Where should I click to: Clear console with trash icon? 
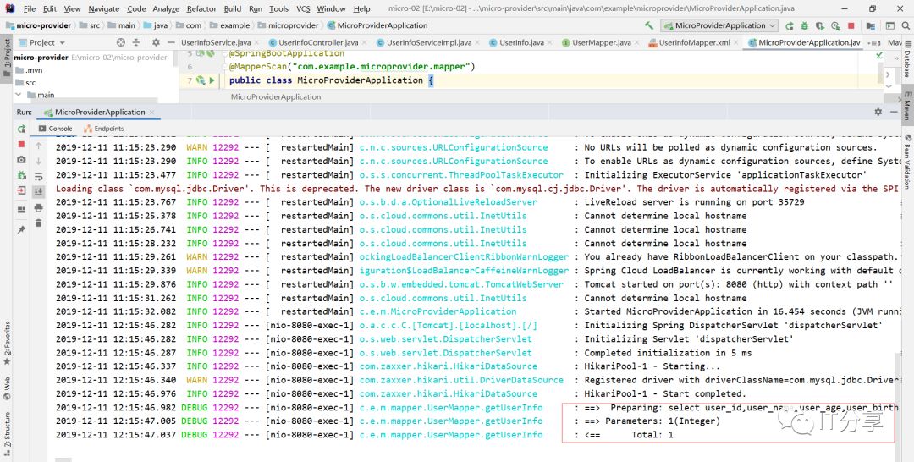(38, 223)
